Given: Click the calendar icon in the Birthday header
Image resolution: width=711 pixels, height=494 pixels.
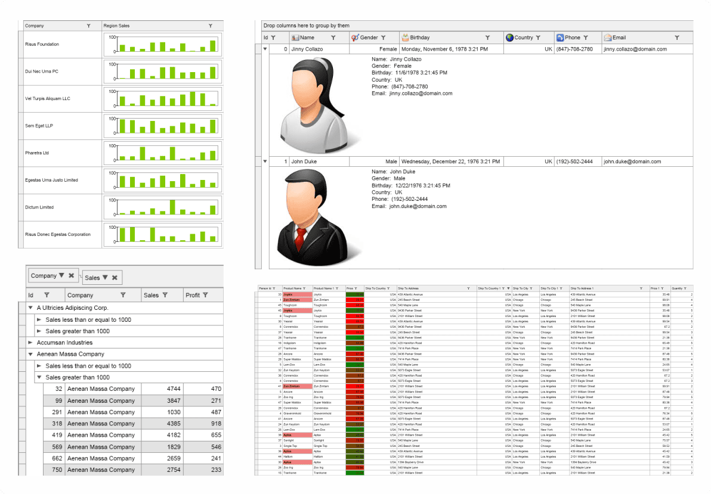Looking at the screenshot, I should [404, 38].
